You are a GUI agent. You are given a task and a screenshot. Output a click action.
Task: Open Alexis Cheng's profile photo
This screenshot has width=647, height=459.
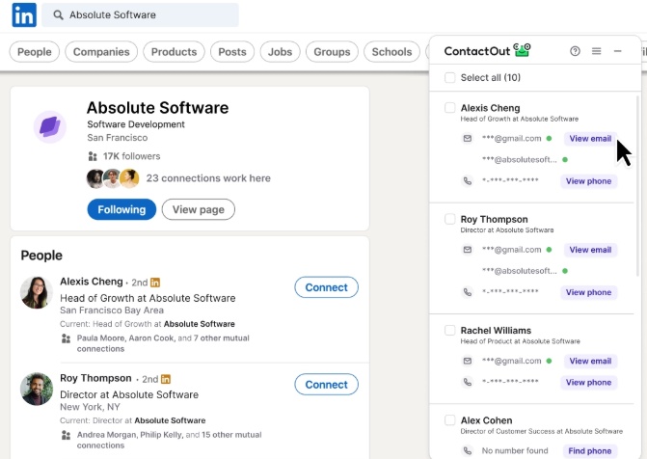[37, 292]
